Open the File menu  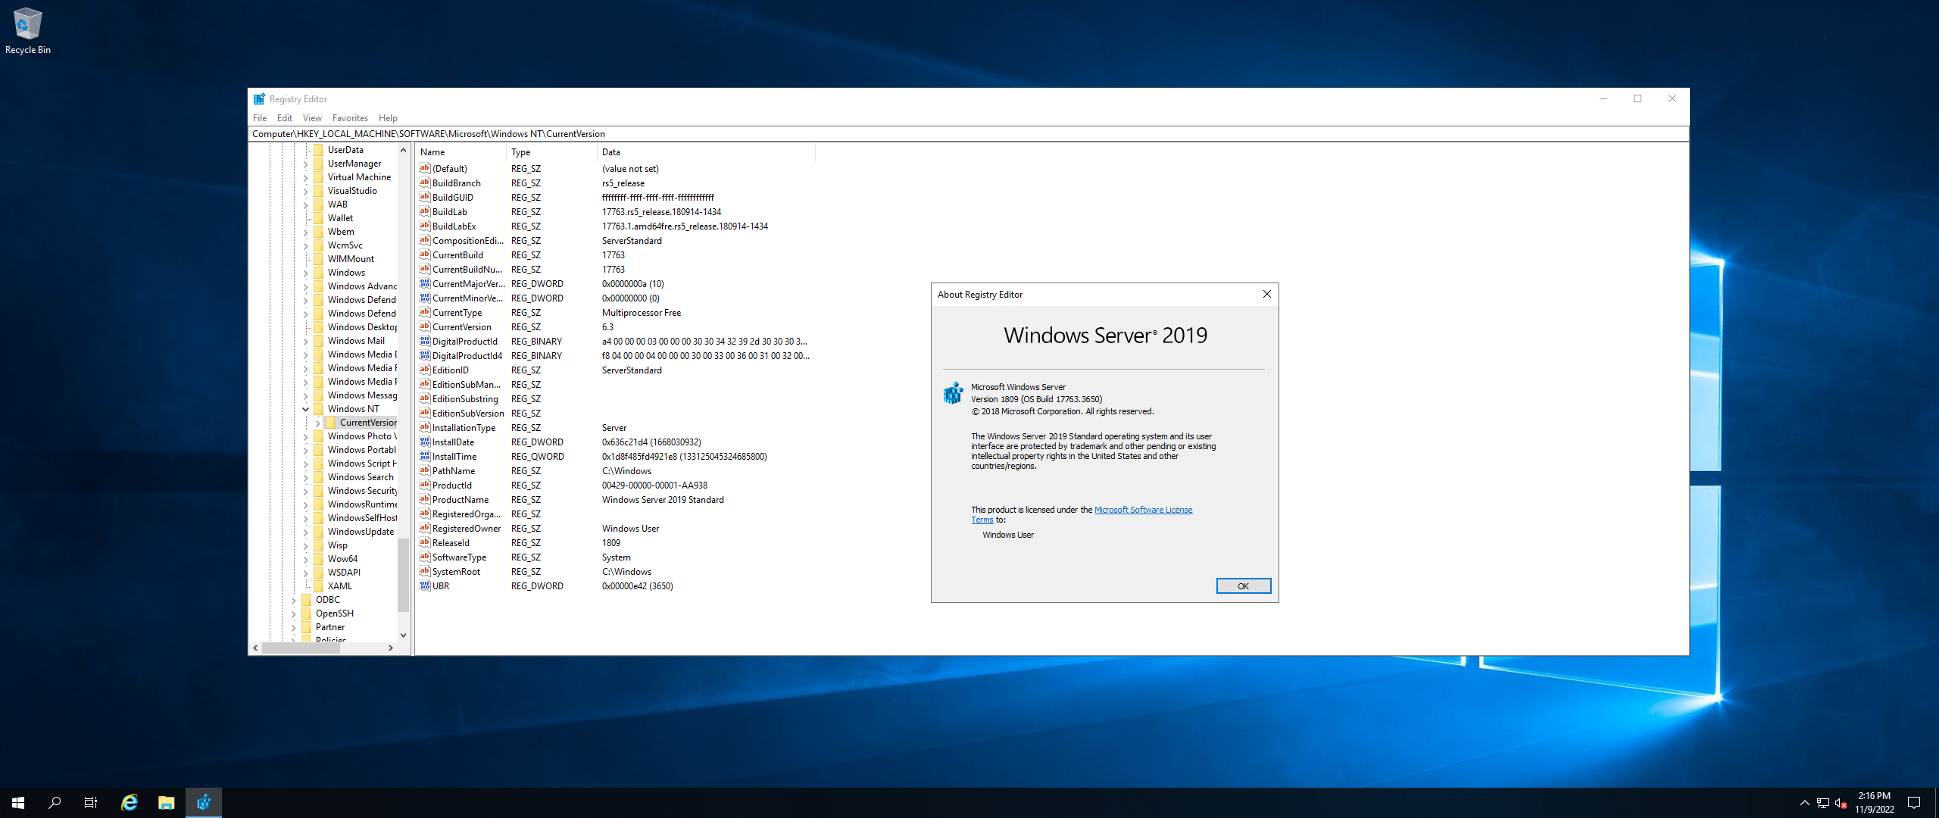click(260, 118)
